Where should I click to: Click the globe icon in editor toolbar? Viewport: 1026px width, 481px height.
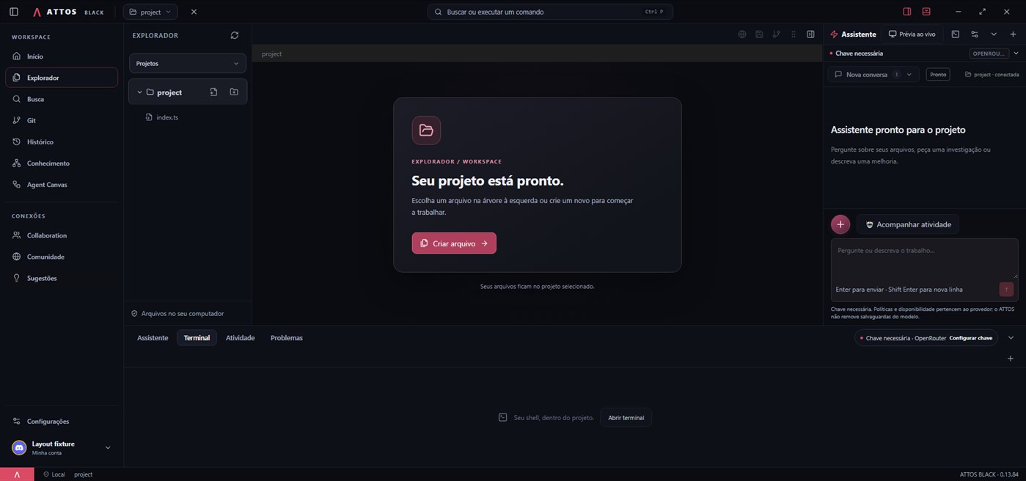(742, 34)
